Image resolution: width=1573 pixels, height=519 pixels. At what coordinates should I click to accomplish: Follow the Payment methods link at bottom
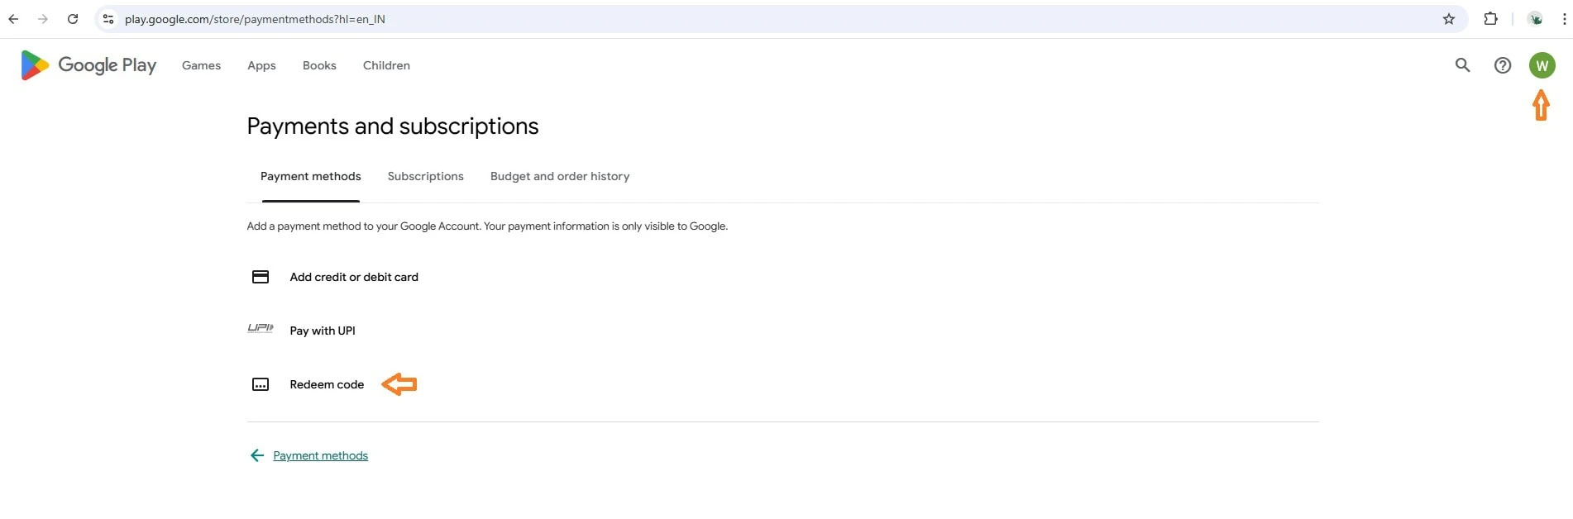tap(320, 455)
